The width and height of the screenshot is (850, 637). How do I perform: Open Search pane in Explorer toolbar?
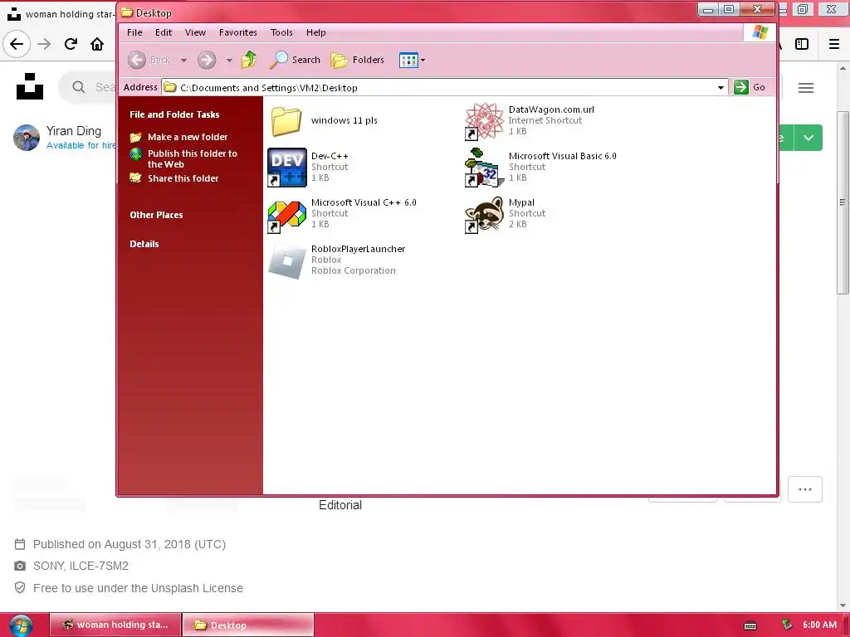point(296,60)
